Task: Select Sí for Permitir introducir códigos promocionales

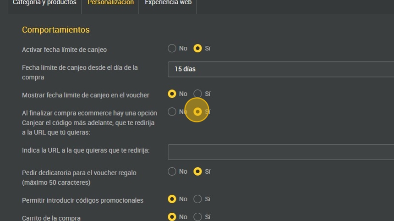Action: pyautogui.click(x=198, y=199)
